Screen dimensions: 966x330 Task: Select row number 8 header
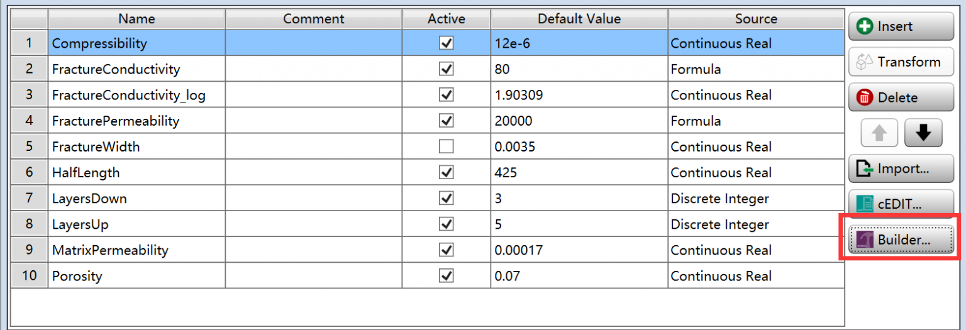pyautogui.click(x=29, y=224)
